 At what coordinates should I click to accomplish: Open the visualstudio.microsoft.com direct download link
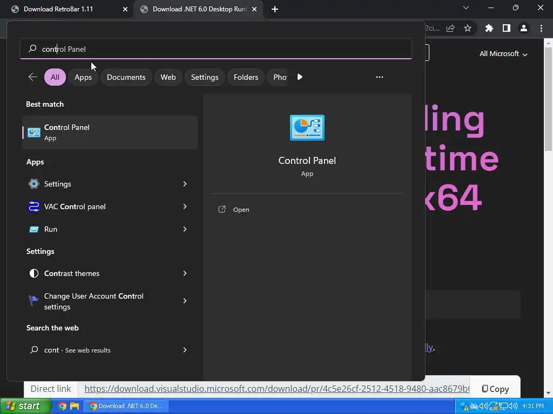point(277,389)
